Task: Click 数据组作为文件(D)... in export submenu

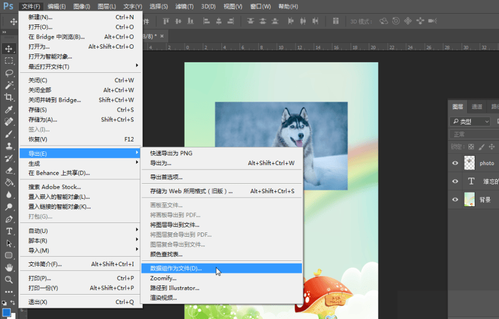Action: pos(176,269)
